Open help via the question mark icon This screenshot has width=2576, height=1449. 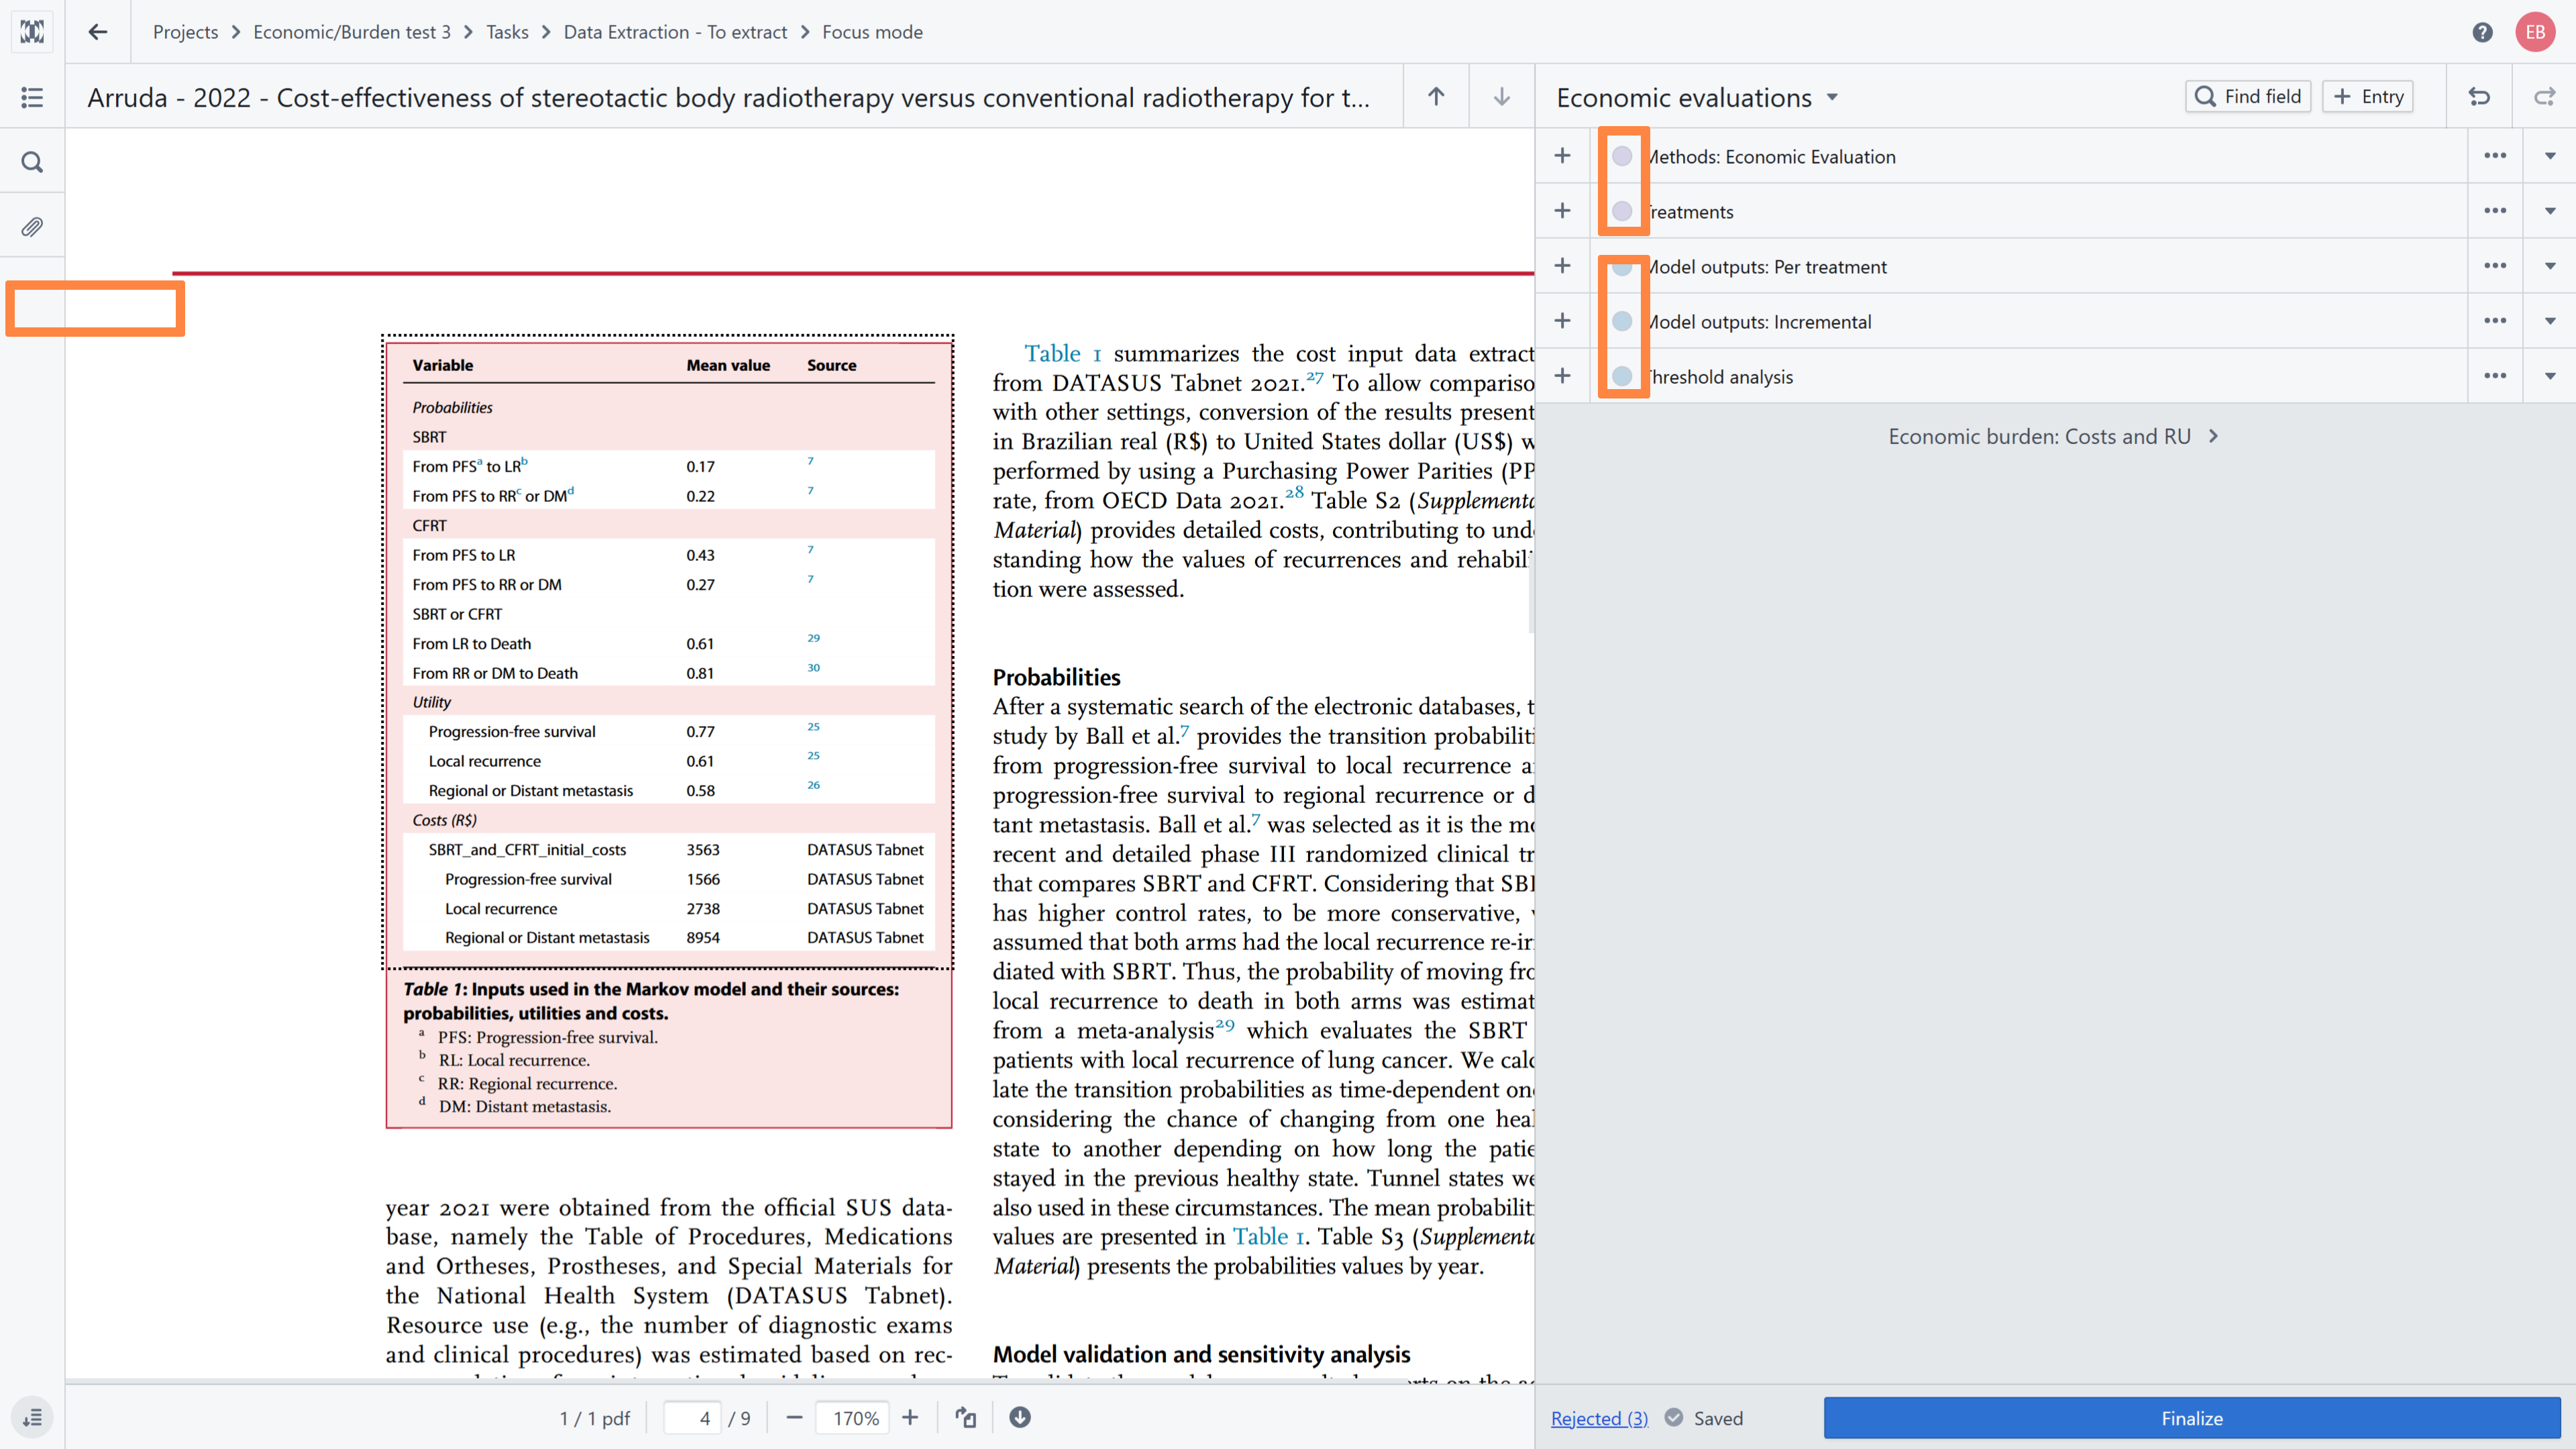tap(2482, 32)
